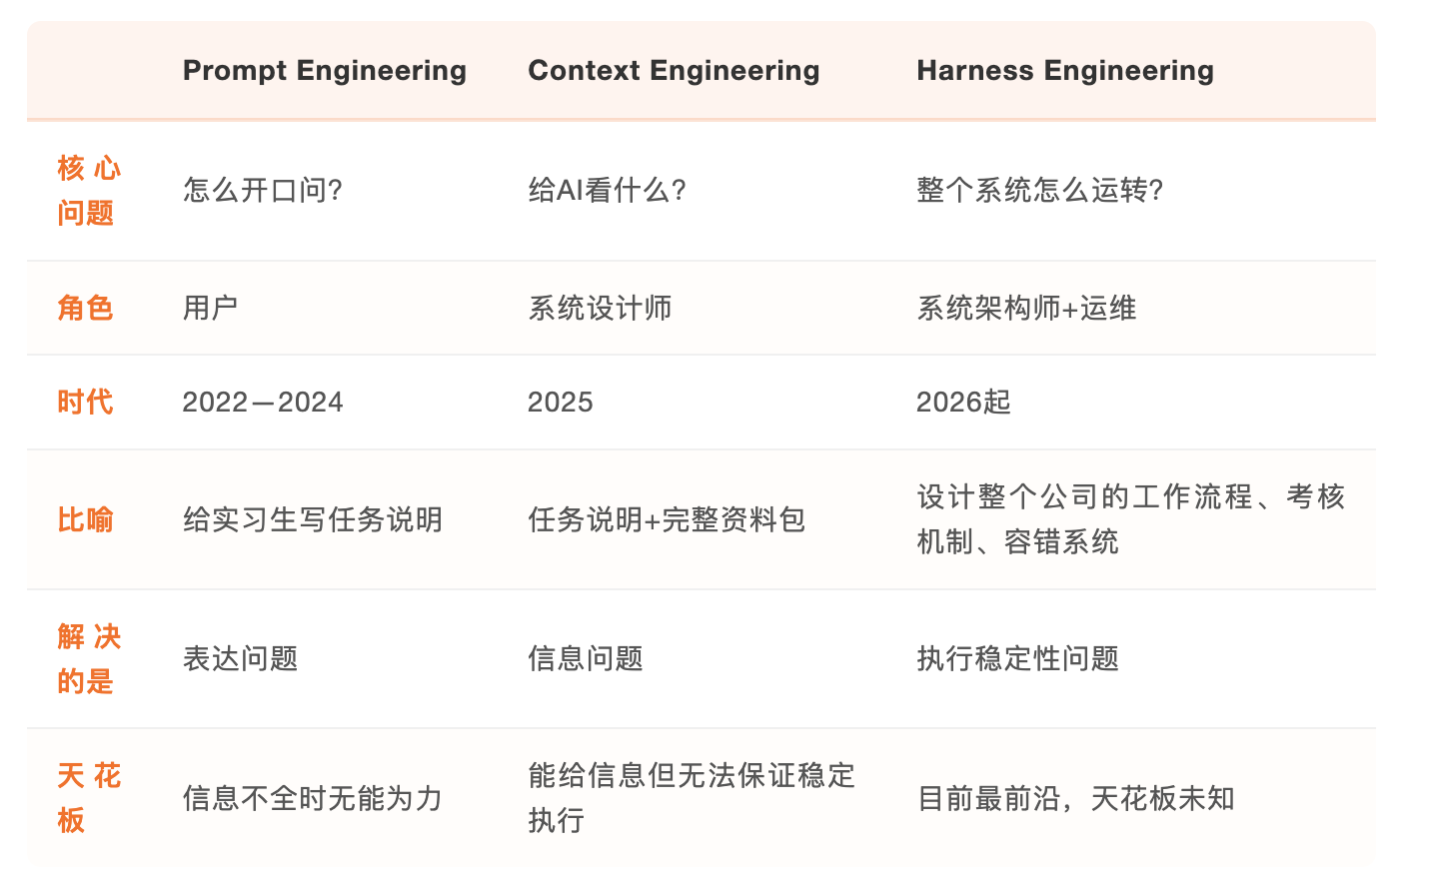Click the 天花板 row label
Image resolution: width=1433 pixels, height=869 pixels.
(88, 797)
